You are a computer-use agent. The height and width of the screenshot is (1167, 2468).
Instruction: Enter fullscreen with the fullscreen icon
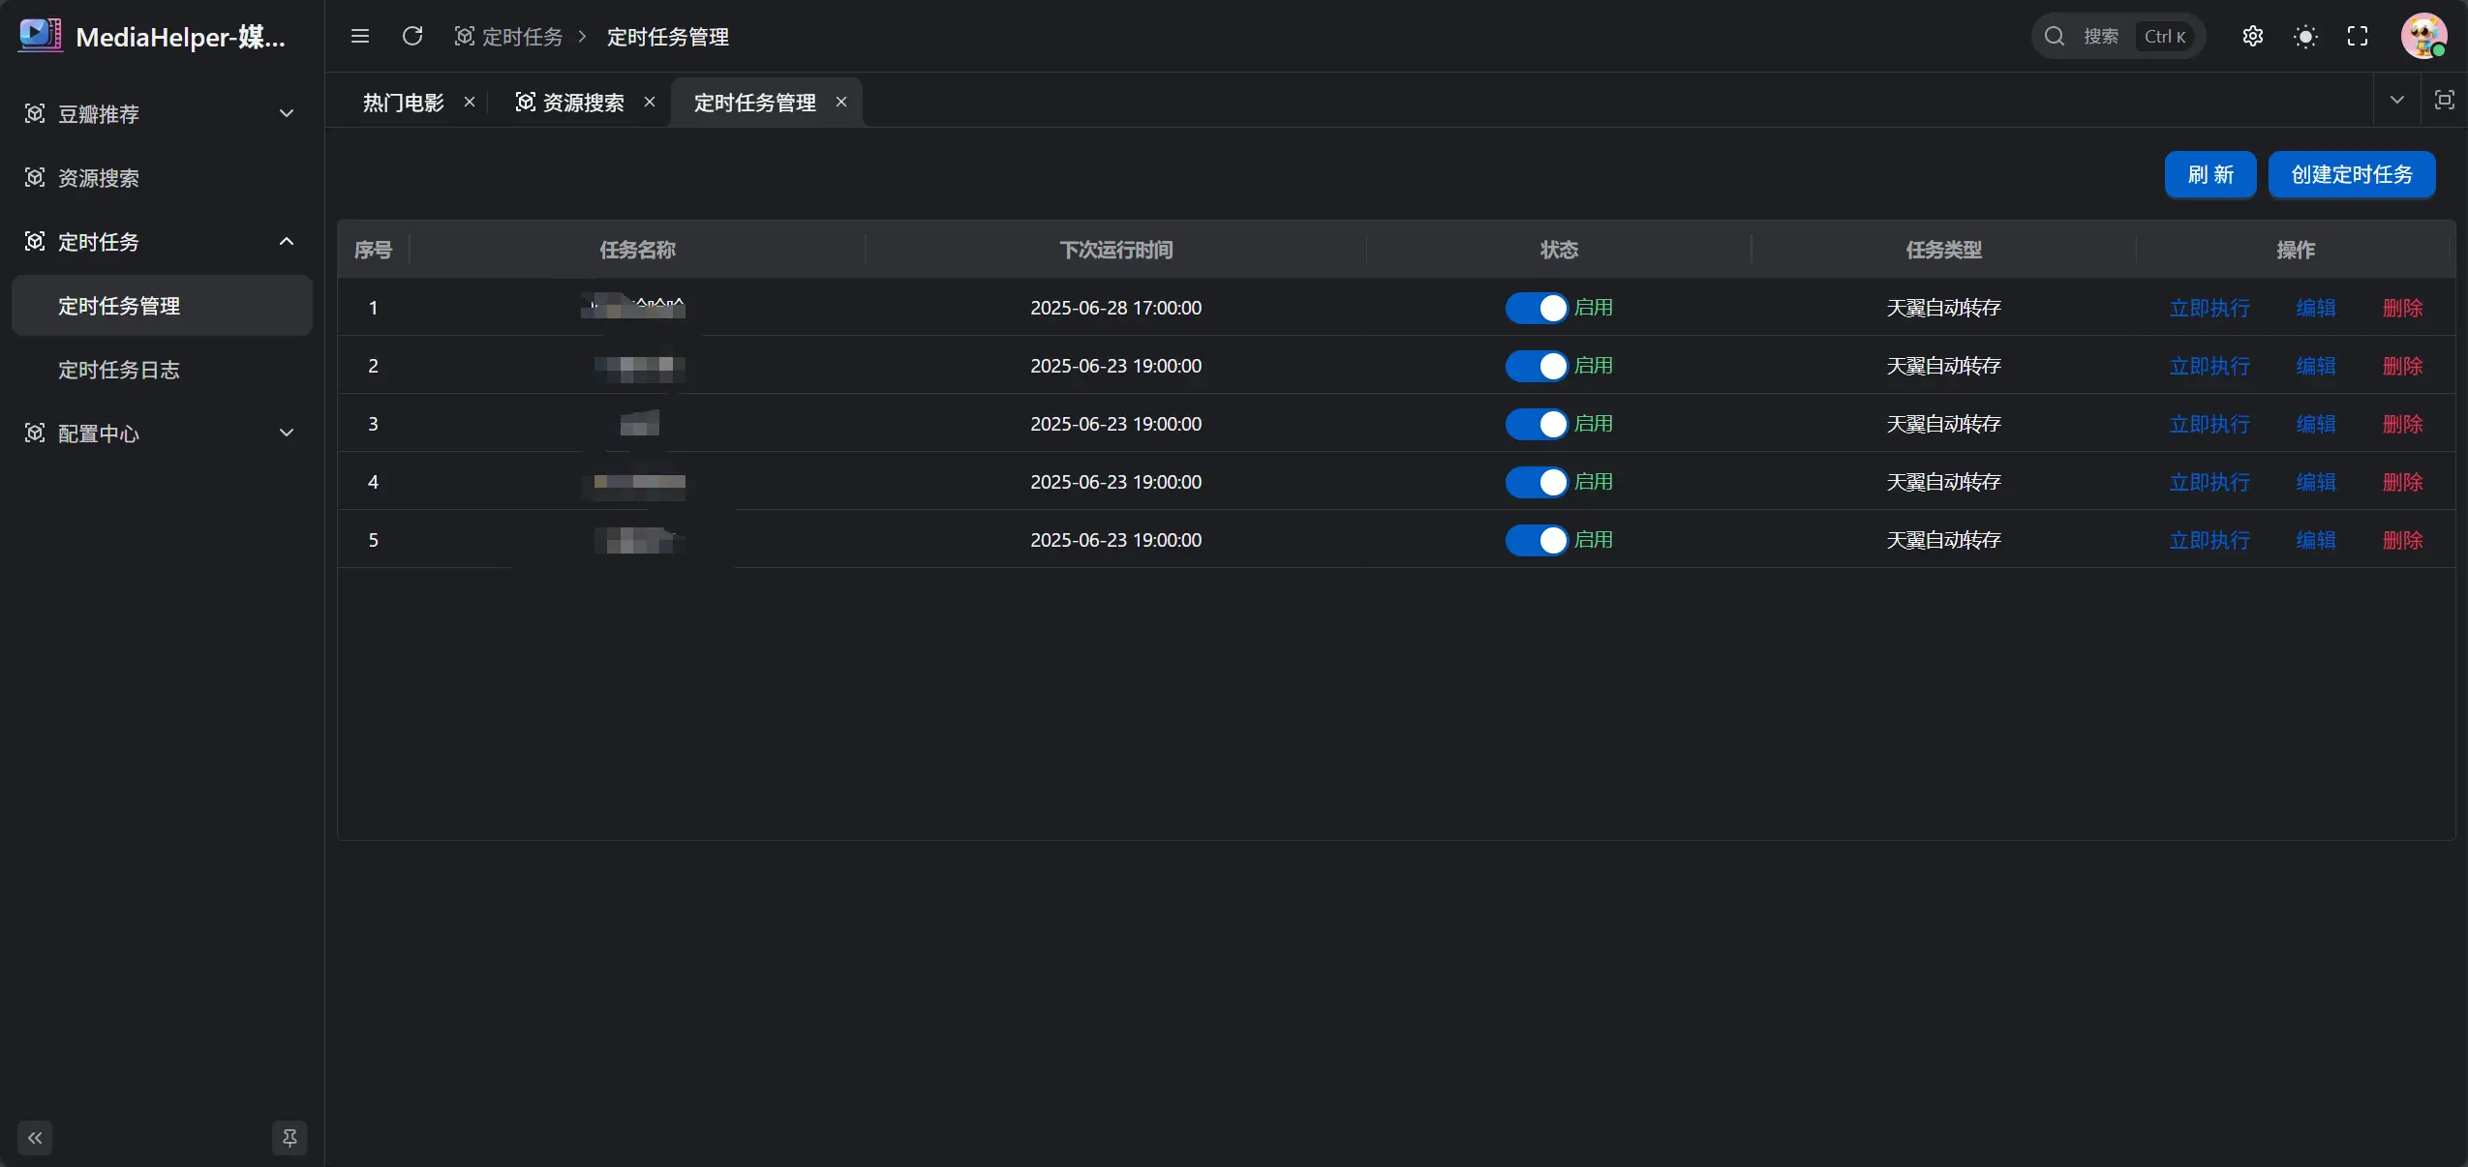coord(2358,36)
